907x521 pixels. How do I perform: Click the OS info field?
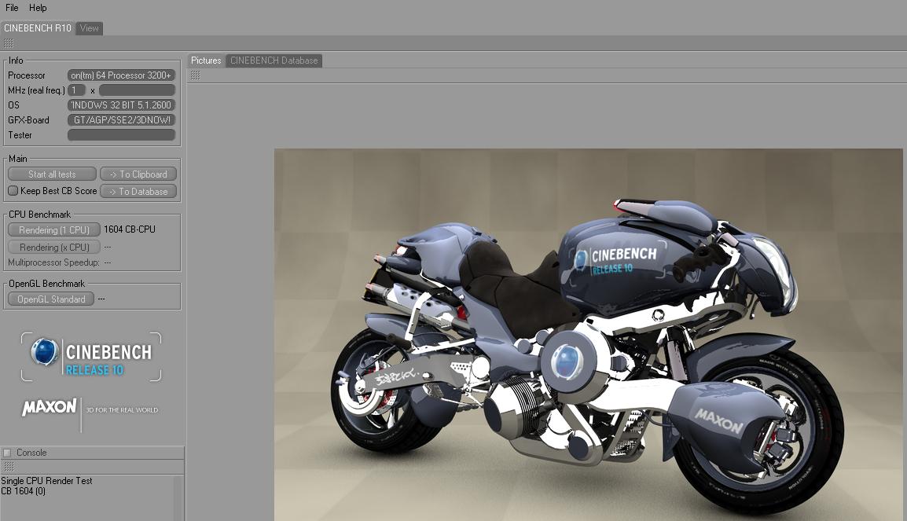pos(122,105)
